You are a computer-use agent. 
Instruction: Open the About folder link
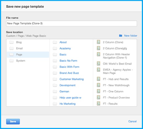[63, 42]
